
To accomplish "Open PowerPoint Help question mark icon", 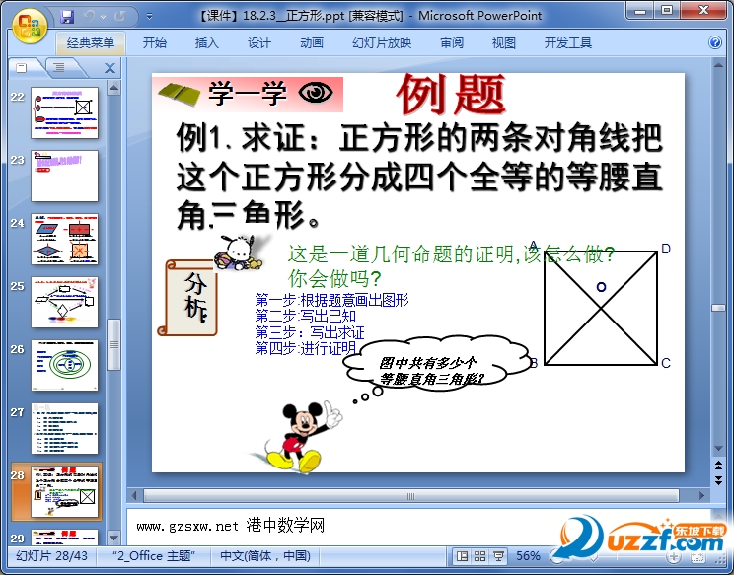I will [x=715, y=43].
